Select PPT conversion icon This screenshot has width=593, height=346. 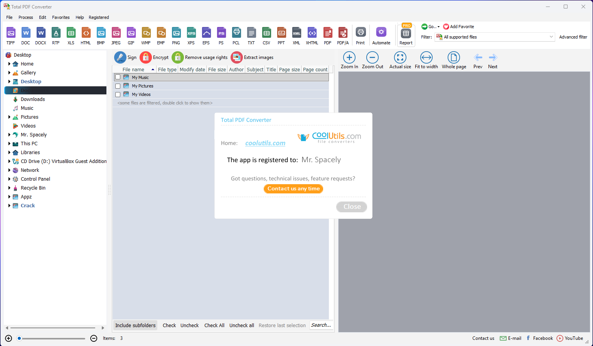tap(281, 36)
